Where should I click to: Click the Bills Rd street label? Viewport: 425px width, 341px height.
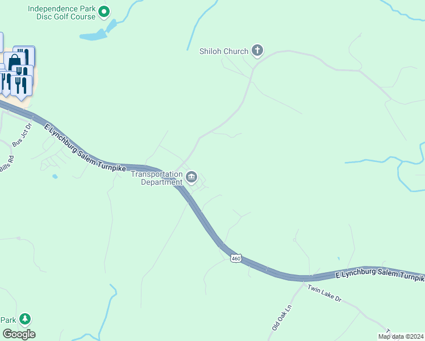[x=7, y=164]
